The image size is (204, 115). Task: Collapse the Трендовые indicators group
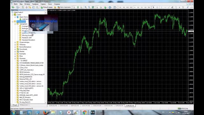tap(15, 24)
